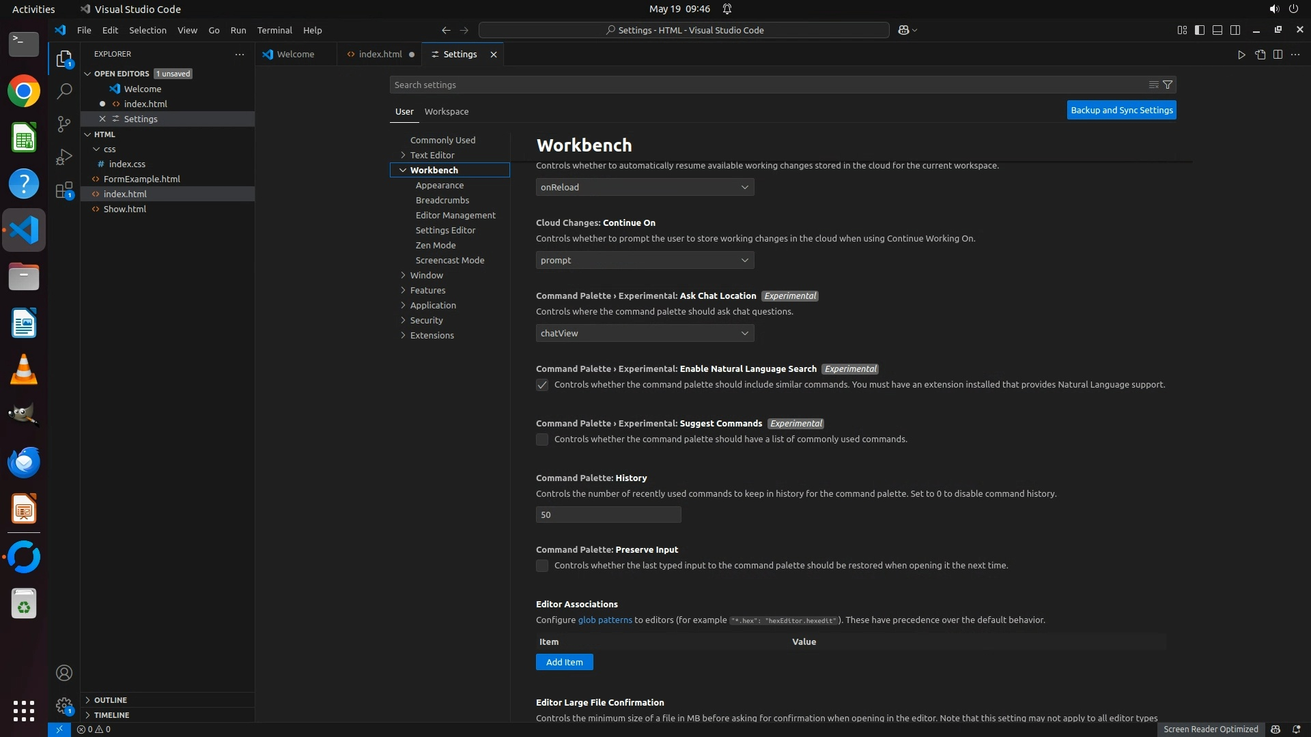Expand the Features settings category

(x=427, y=290)
